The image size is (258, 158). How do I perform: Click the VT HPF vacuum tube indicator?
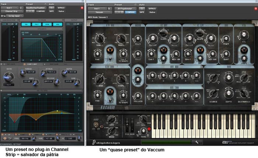coord(163,50)
